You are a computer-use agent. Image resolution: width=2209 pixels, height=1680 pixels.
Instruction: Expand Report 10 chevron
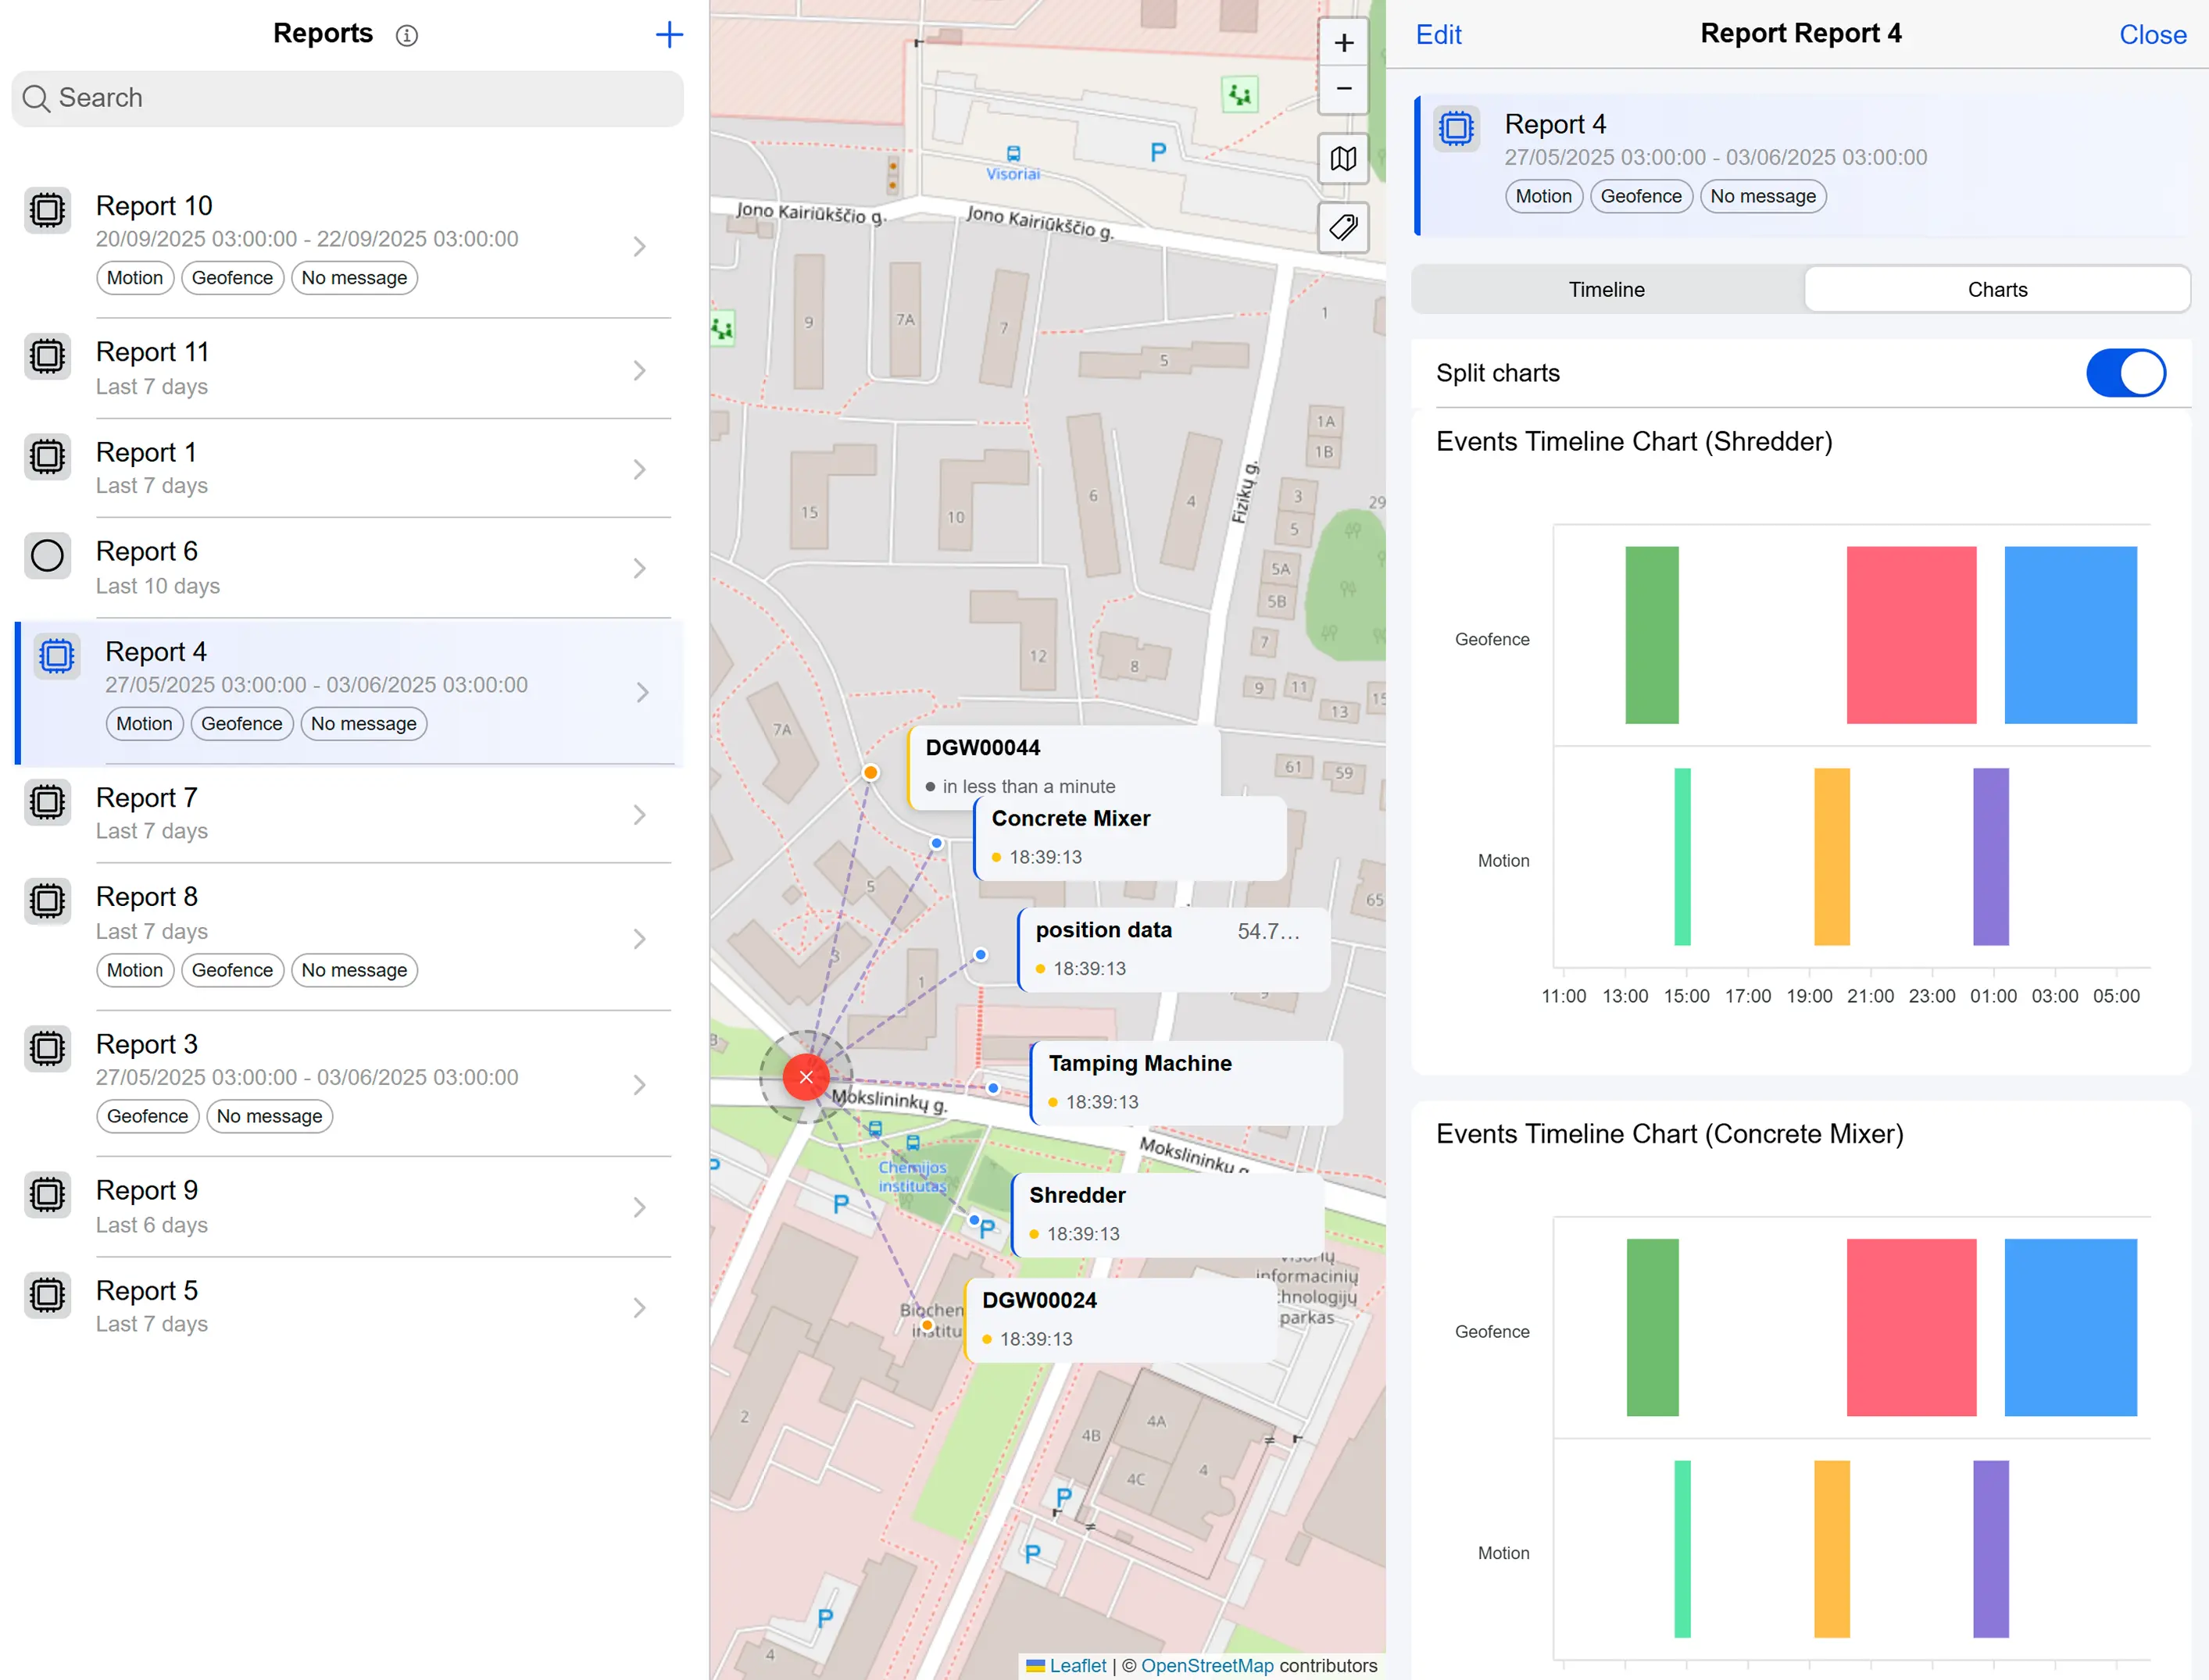pos(640,246)
